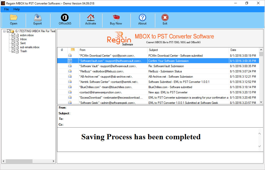Sort emails by the Date column header
The image size is (265, 170).
tap(244, 50)
